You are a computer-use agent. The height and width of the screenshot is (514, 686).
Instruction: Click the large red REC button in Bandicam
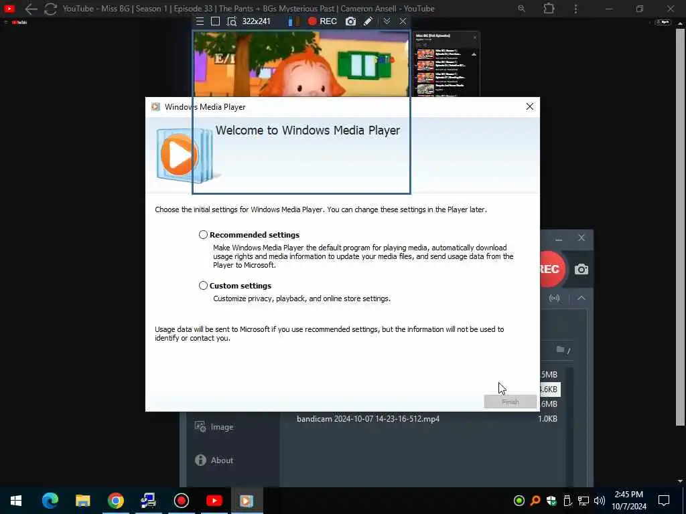(551, 269)
